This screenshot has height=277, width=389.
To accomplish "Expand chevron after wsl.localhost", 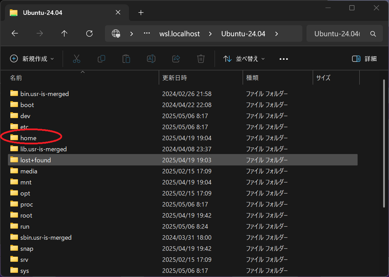I will click(x=211, y=34).
